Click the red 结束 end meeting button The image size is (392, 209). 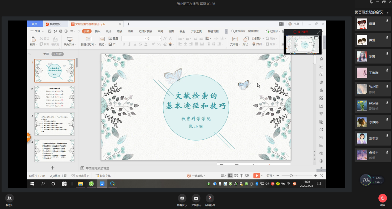point(382,198)
